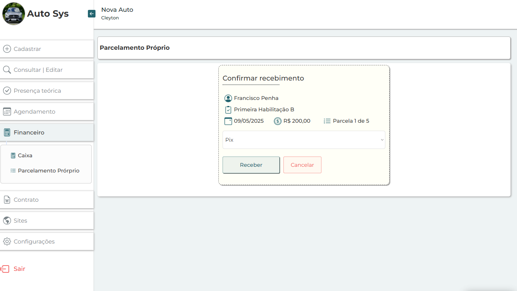The image size is (517, 291).
Task: Click the globe icon beside Sites
Action: [7, 221]
